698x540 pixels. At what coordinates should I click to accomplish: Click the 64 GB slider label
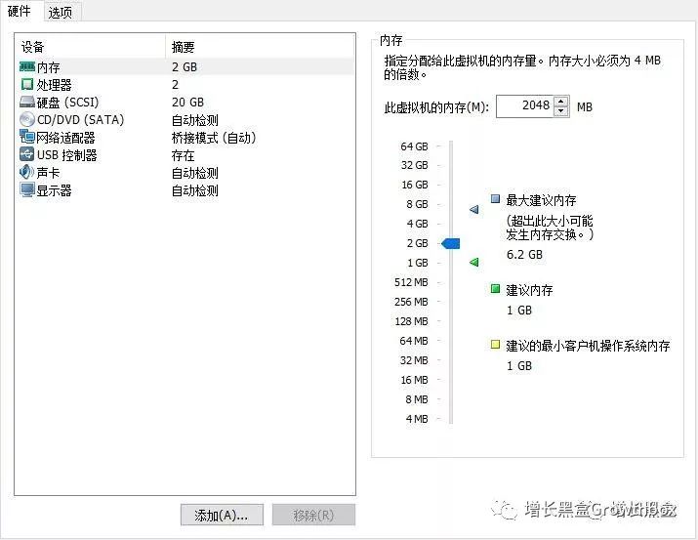coord(414,146)
